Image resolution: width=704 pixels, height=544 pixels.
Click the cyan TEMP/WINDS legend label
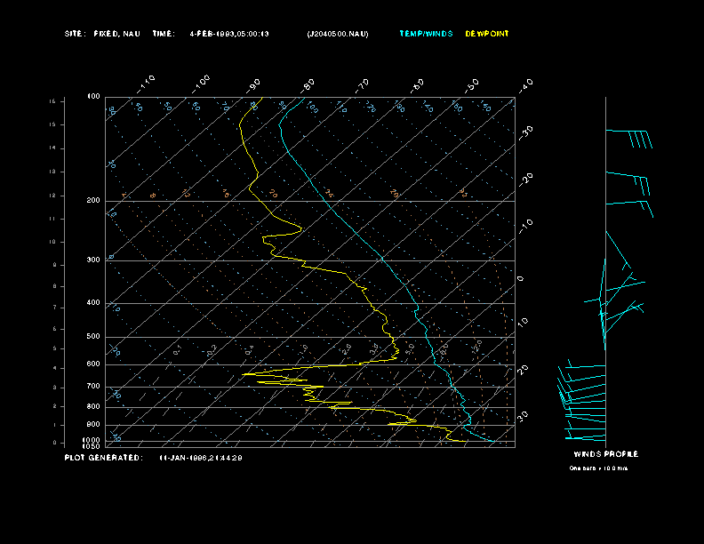tap(426, 34)
